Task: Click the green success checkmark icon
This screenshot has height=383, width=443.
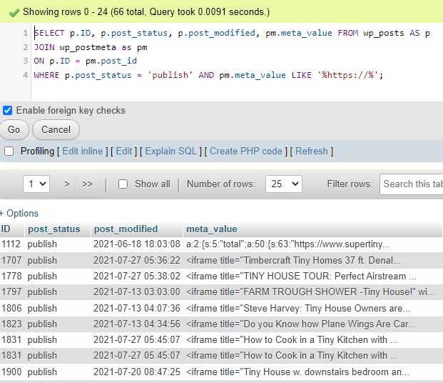Action: [x=12, y=12]
